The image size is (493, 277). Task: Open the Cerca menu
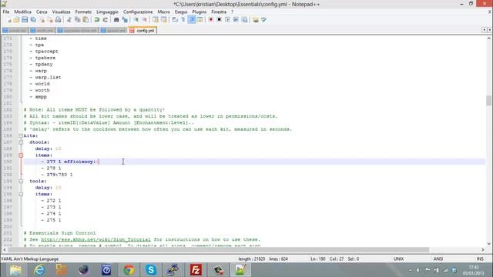pyautogui.click(x=42, y=12)
